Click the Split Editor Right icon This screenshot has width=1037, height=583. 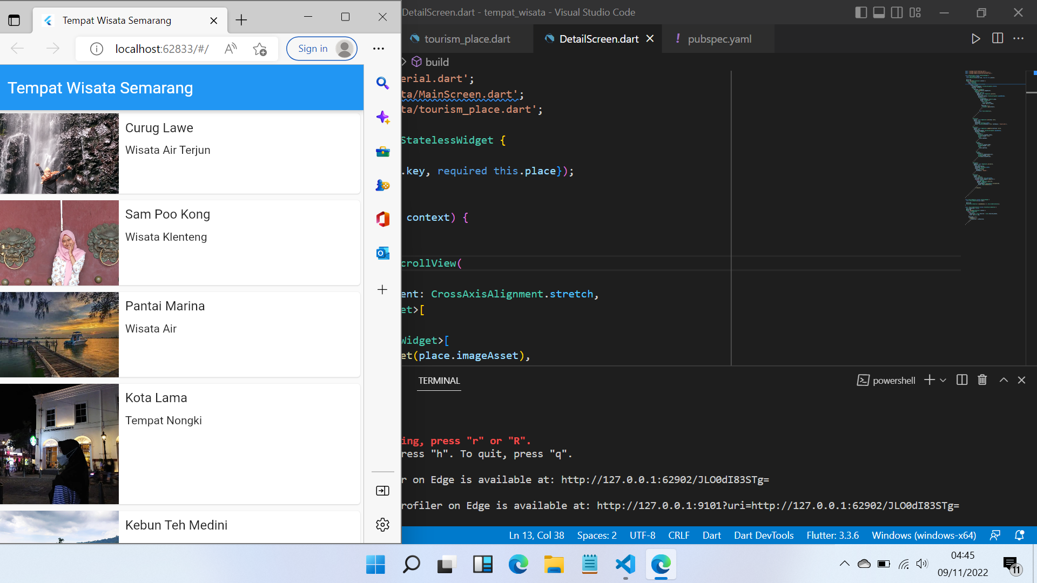pyautogui.click(x=998, y=39)
